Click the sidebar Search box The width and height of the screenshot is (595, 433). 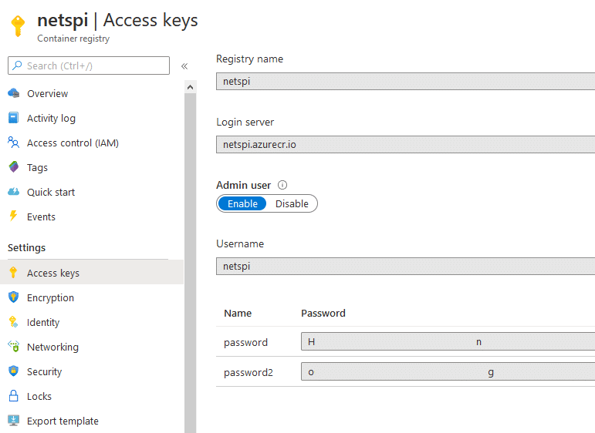tap(89, 65)
